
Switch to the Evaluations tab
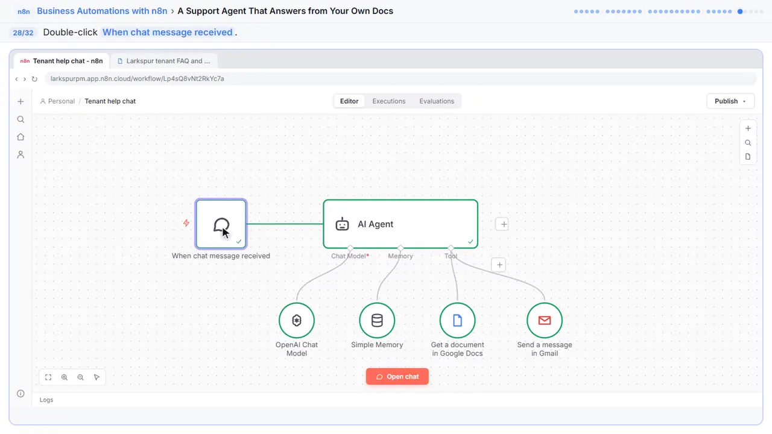pyautogui.click(x=437, y=101)
